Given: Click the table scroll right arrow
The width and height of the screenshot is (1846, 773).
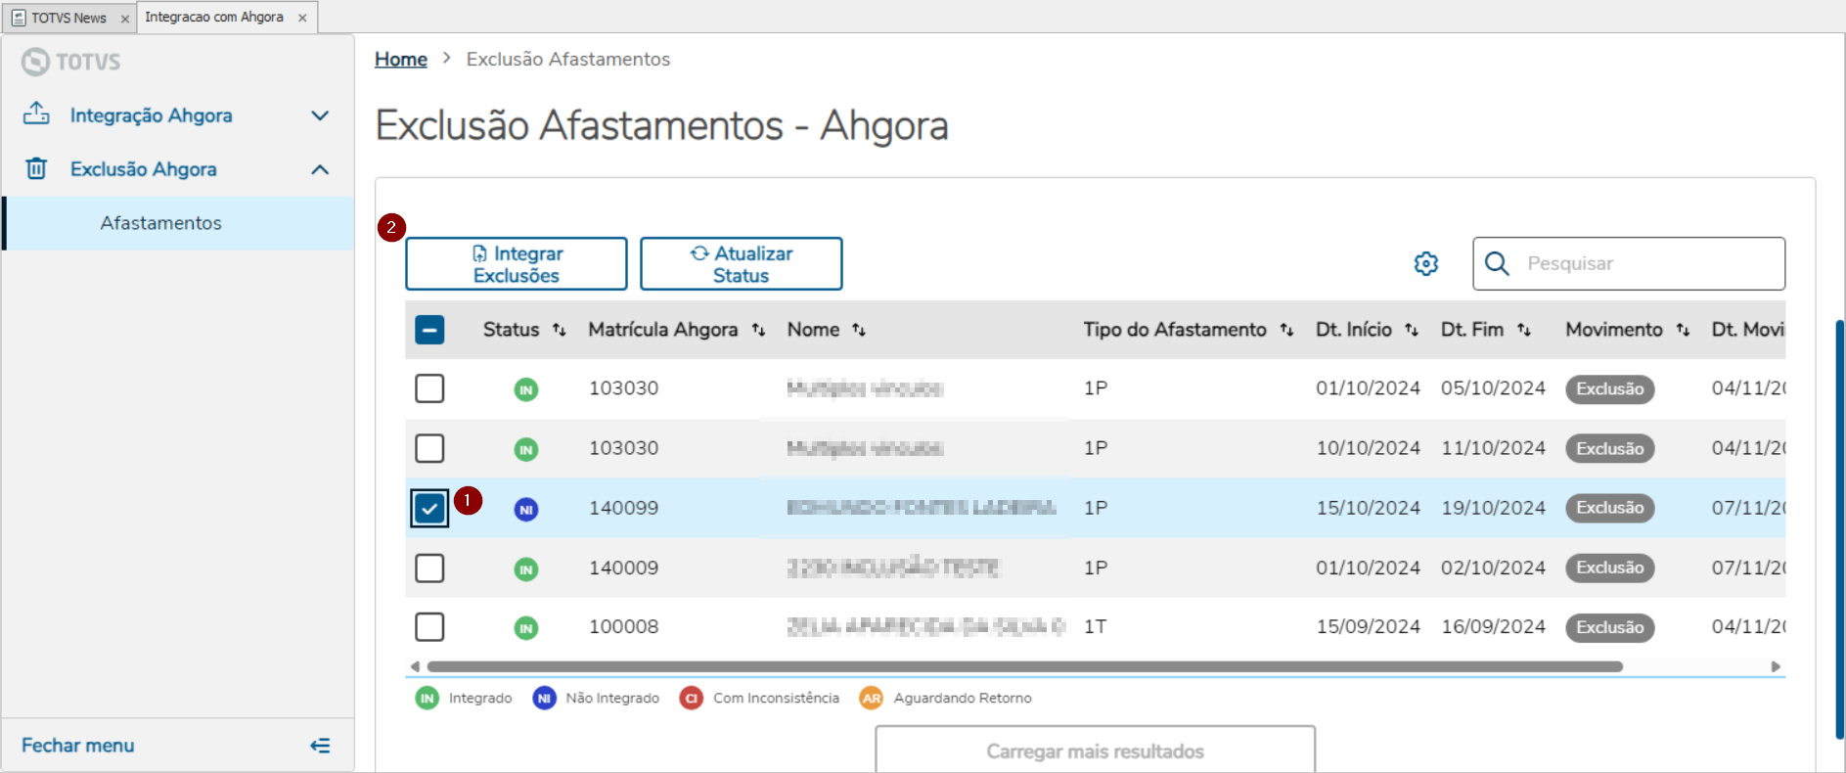Looking at the screenshot, I should pos(1776,666).
